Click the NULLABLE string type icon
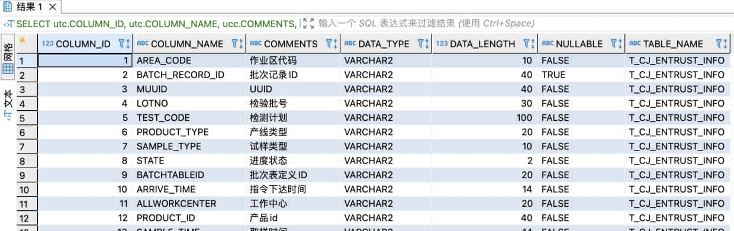 coord(548,44)
